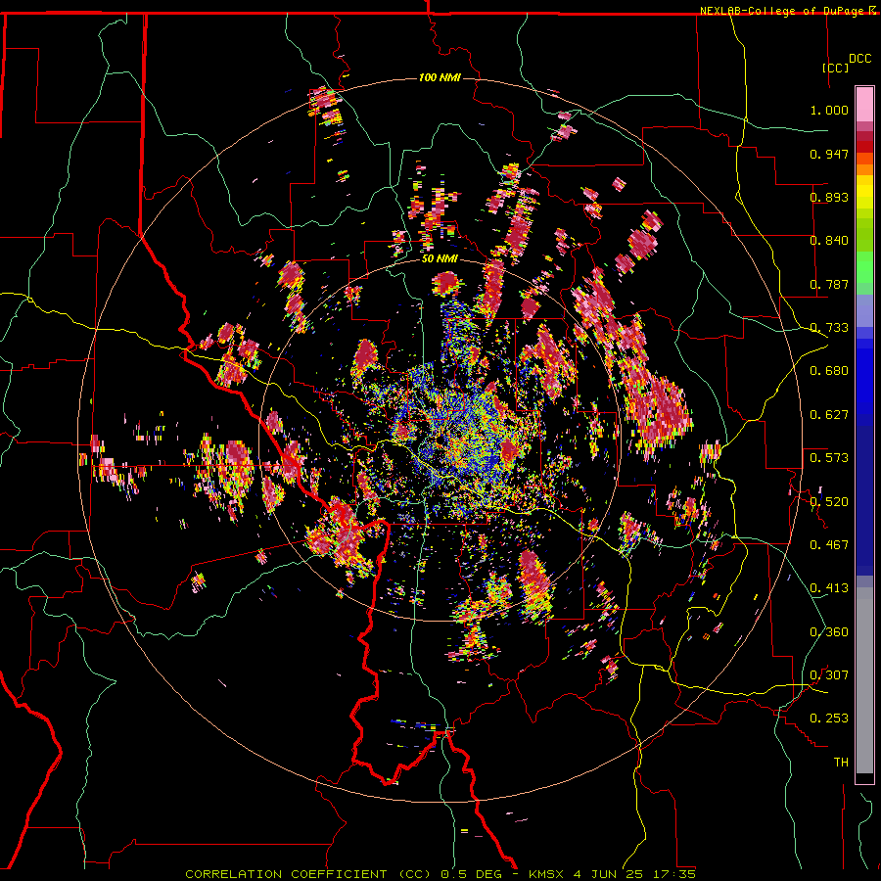Click the 0.5 DEG elevation text in the caption

click(x=473, y=874)
